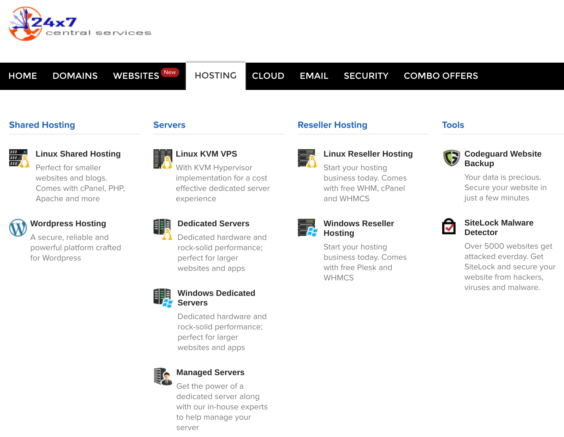Select the HOSTING tab

click(216, 76)
